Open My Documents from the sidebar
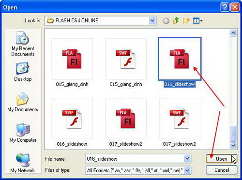 tap(23, 102)
